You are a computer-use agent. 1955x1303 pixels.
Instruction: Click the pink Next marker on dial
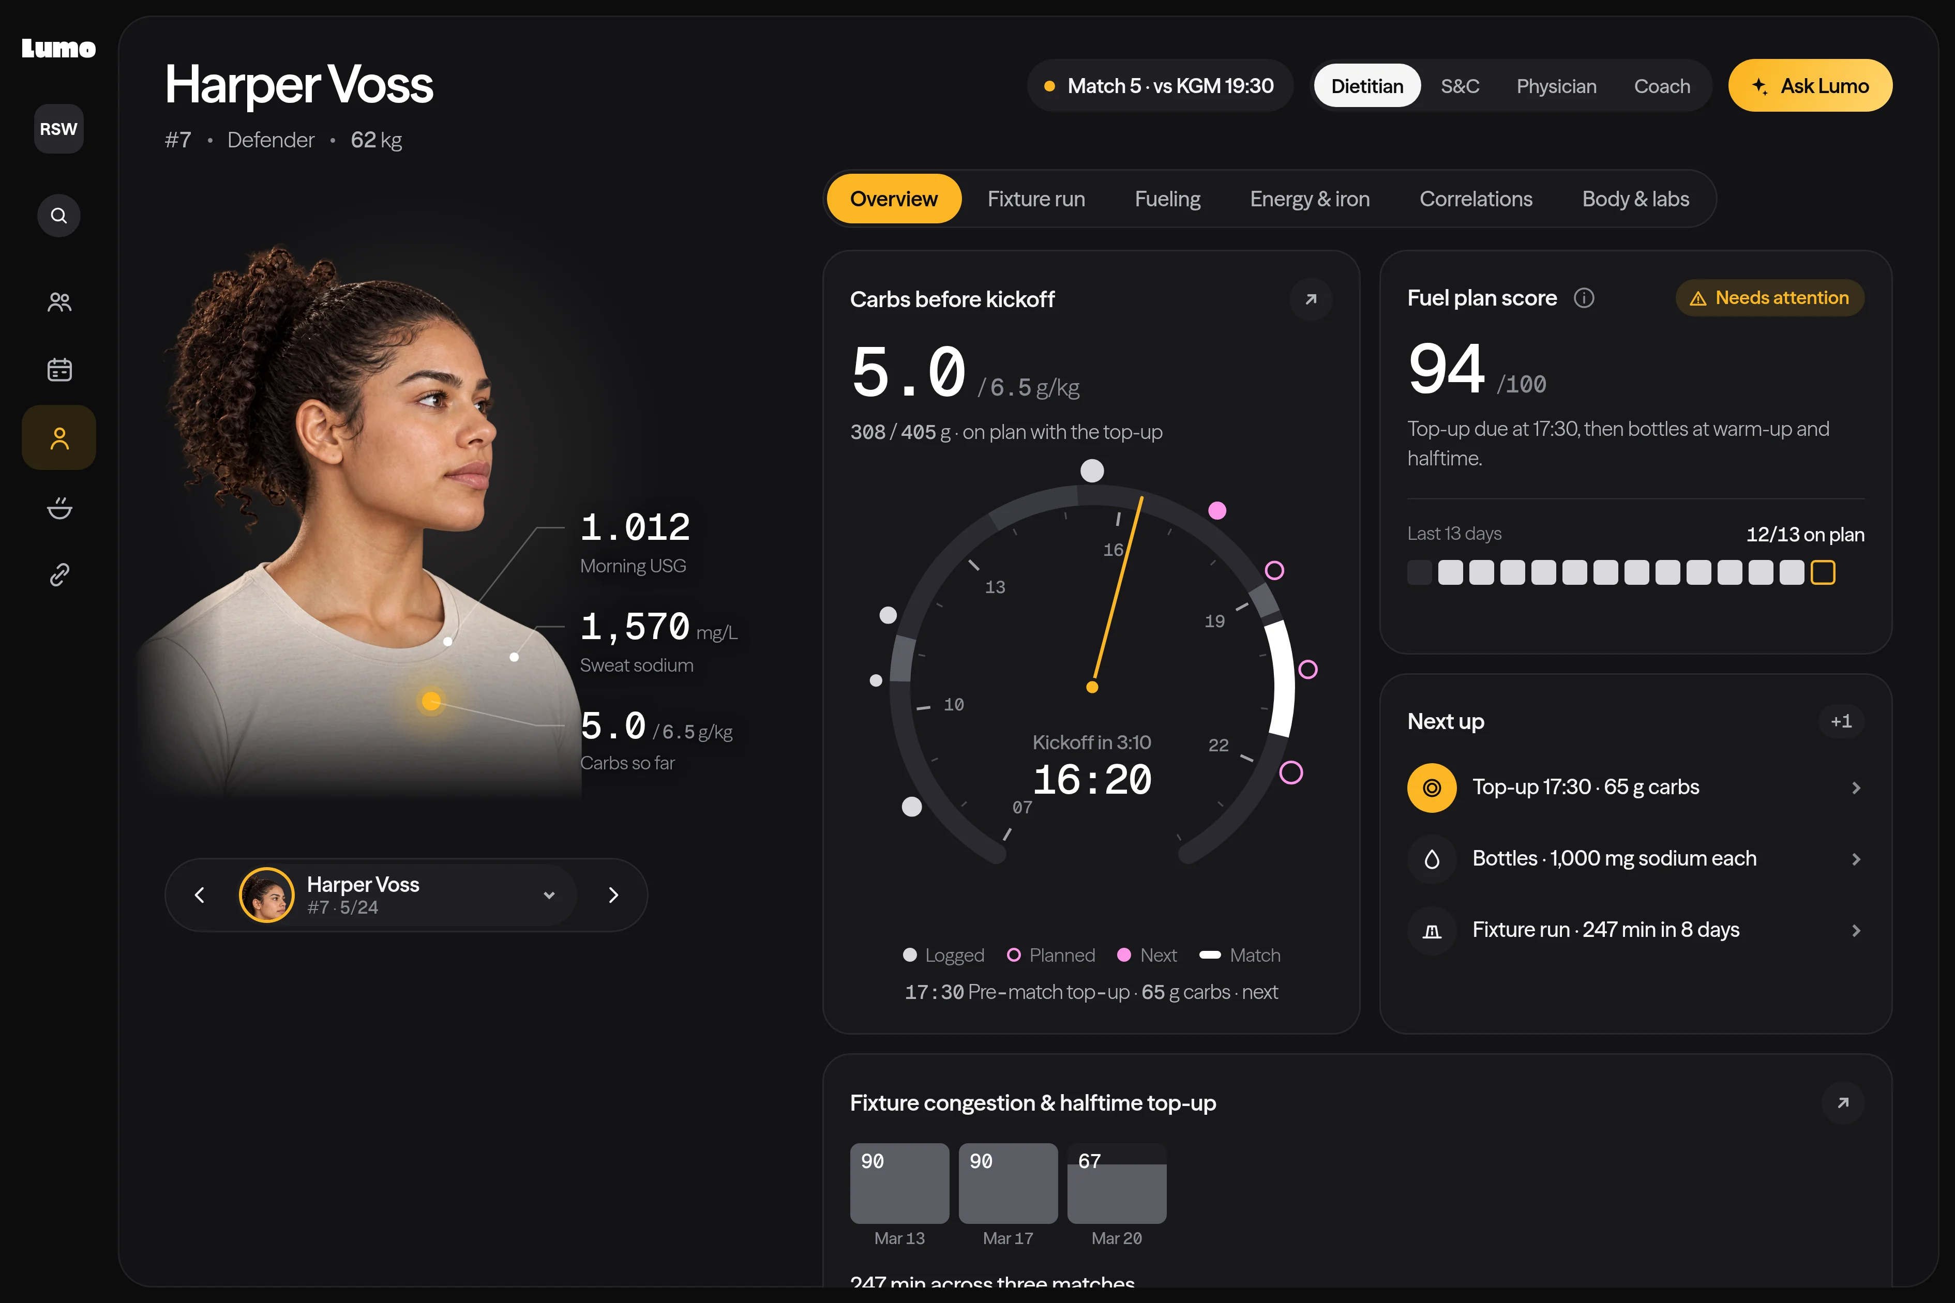tap(1217, 510)
